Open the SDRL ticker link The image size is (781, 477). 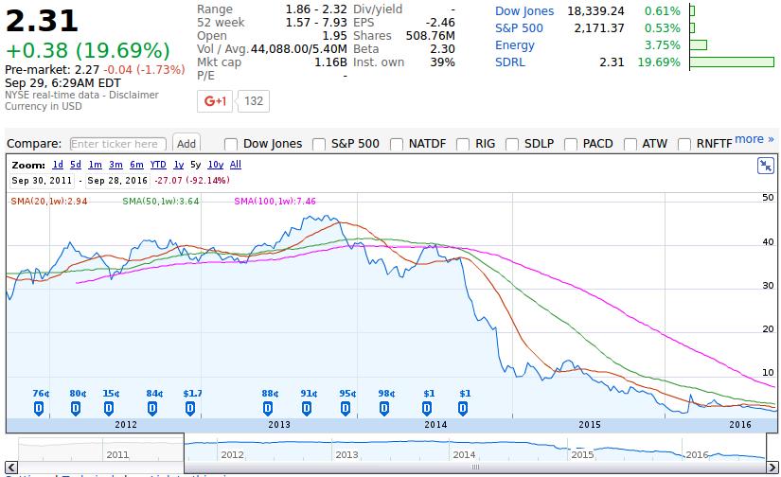[x=510, y=62]
